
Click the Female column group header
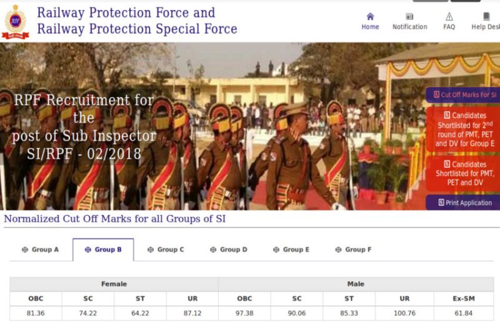(114, 284)
